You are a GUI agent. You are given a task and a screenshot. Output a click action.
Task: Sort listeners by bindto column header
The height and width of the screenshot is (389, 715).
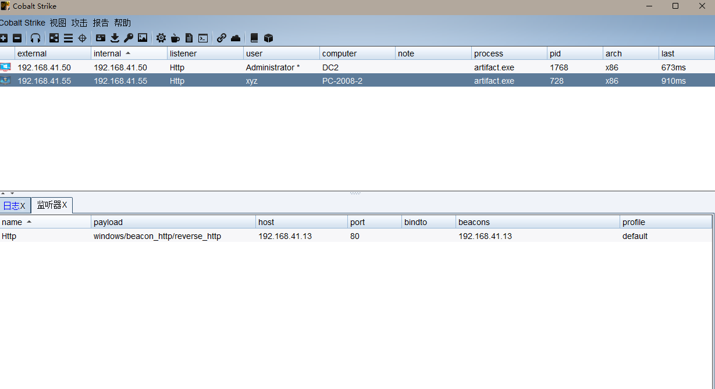click(x=429, y=222)
